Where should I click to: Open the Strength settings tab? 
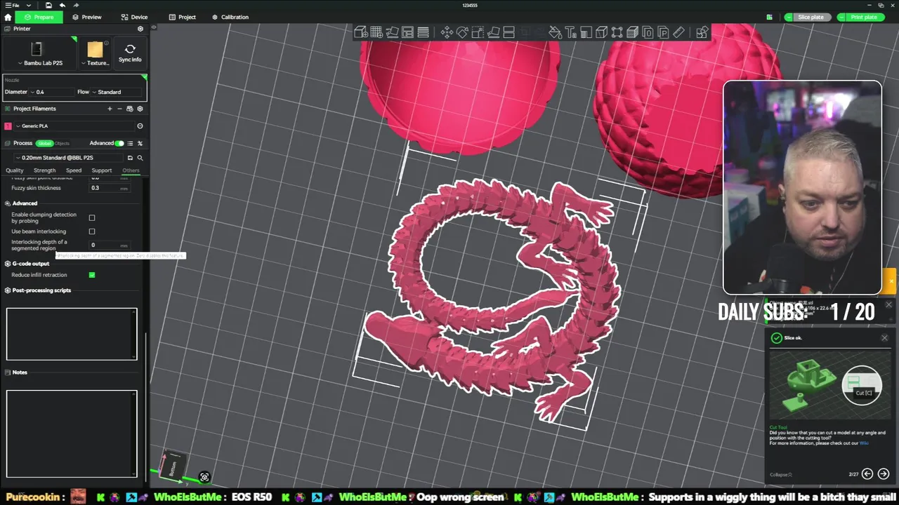pyautogui.click(x=44, y=170)
